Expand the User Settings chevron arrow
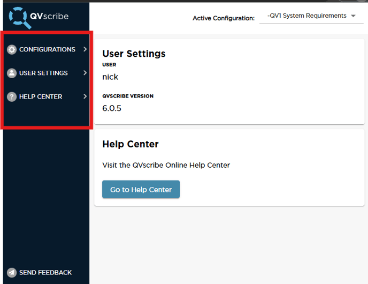Viewport: 368px width, 284px height. [85, 73]
